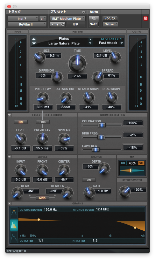Adjust the ATTACK TIME knob
Viewport: 155px width, 260px height.
coord(66,98)
